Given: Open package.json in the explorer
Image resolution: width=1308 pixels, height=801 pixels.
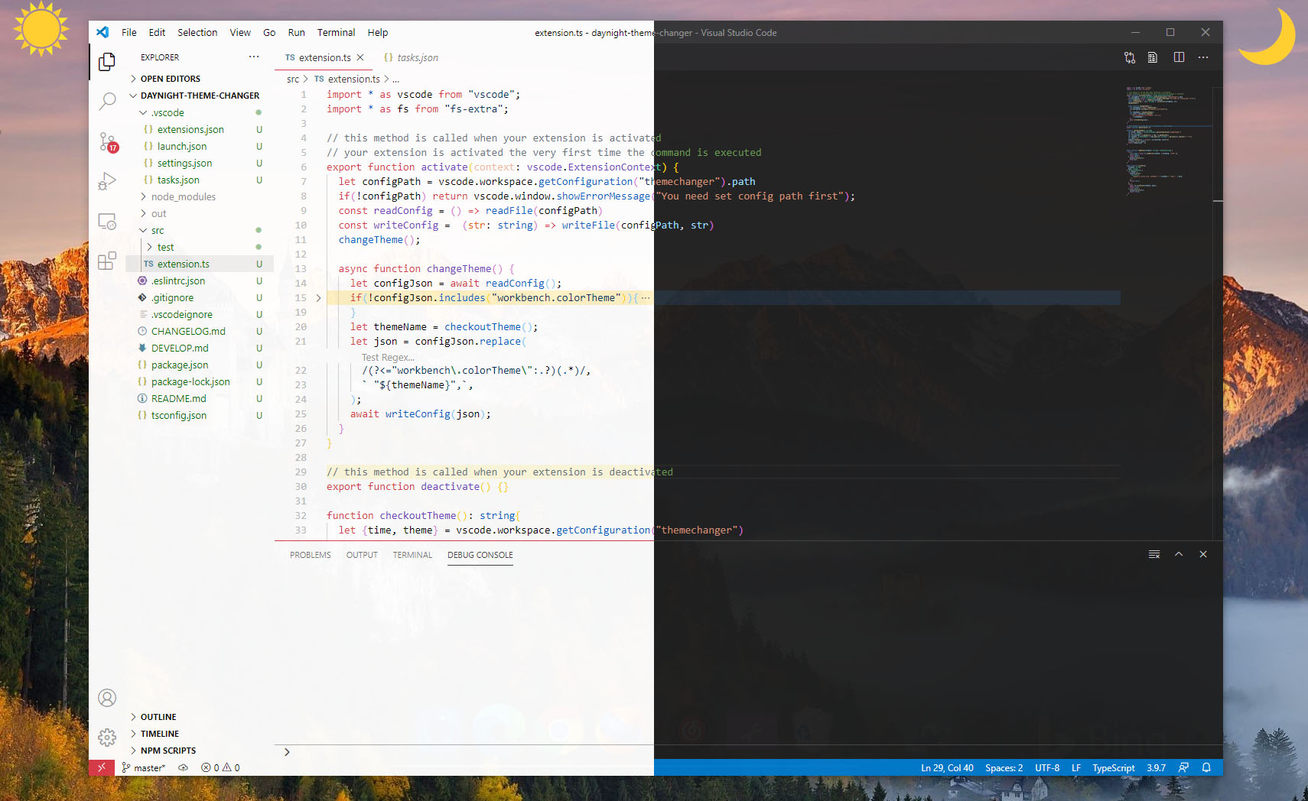Looking at the screenshot, I should pos(199,365).
